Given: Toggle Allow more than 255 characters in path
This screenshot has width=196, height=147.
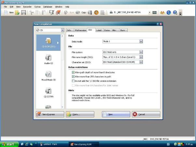Looking at the screenshot, I should pos(73,77).
